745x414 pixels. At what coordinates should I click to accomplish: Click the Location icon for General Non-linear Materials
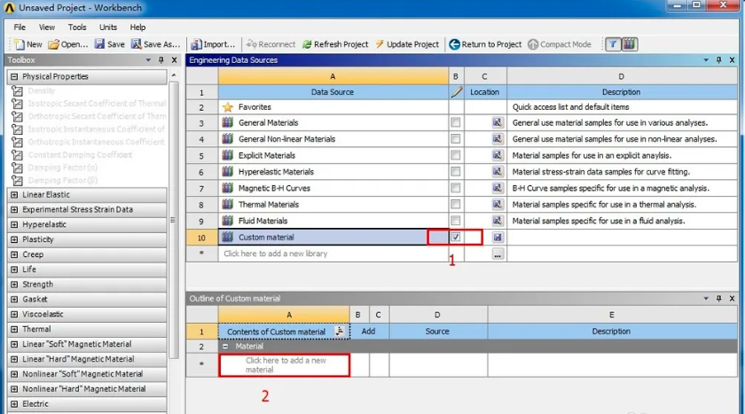tap(497, 138)
